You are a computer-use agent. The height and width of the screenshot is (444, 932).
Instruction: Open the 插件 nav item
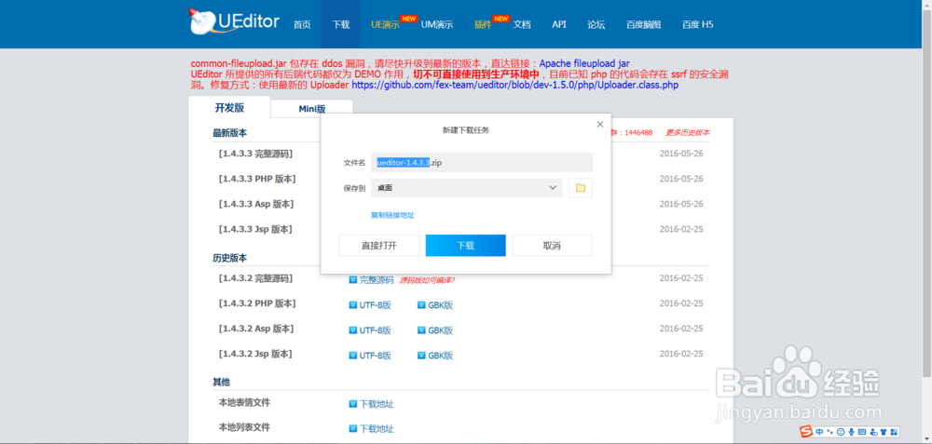[x=483, y=24]
